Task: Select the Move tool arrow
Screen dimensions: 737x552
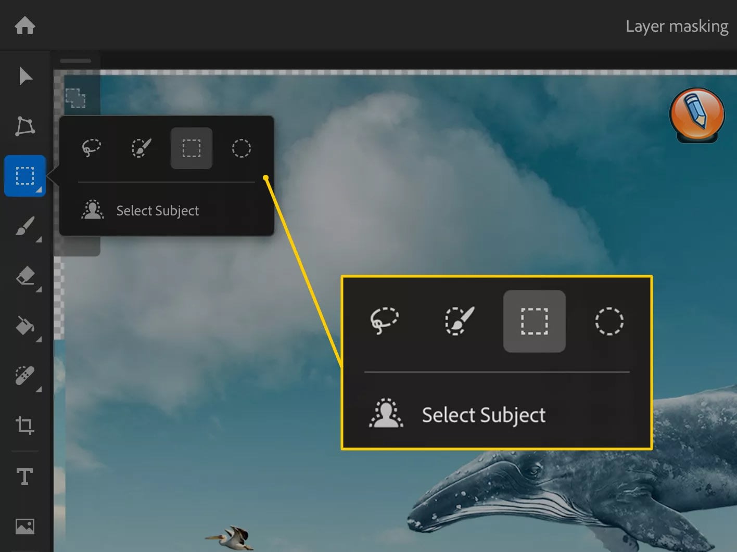Action: tap(25, 76)
